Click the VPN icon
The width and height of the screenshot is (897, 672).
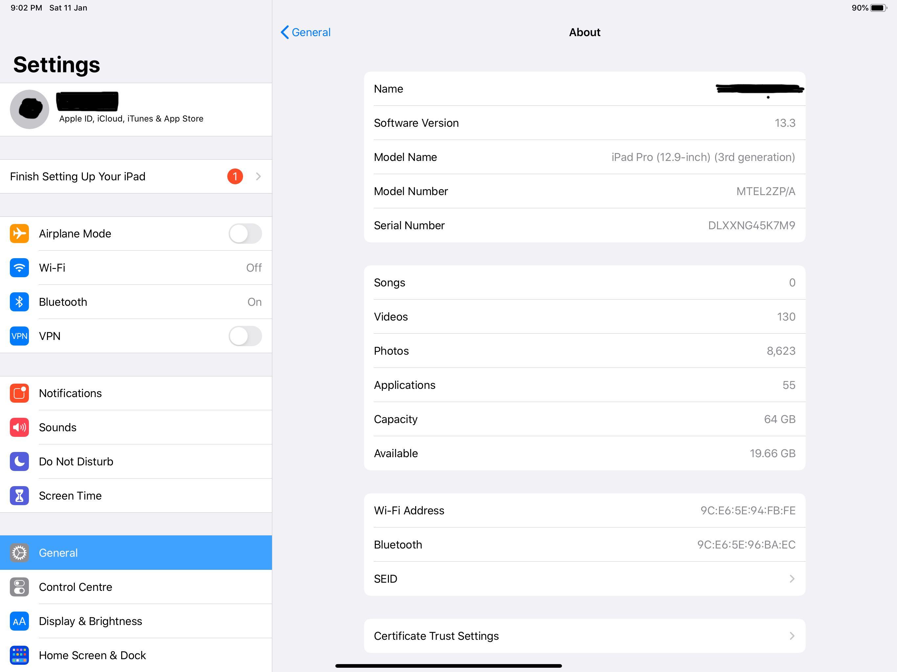(19, 336)
